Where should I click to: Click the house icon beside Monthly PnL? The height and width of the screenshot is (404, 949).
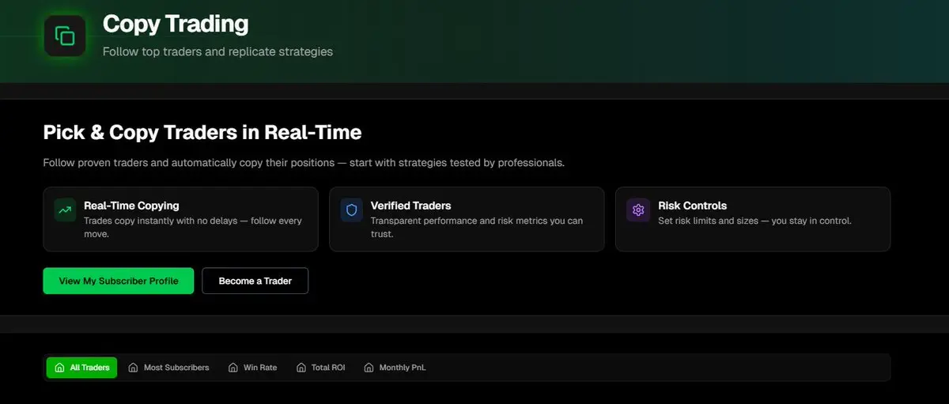coord(369,368)
